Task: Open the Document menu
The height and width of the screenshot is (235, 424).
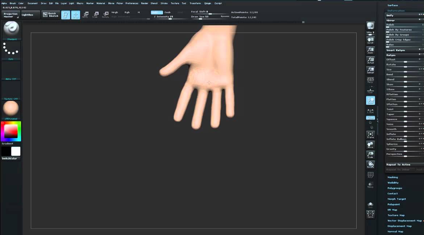Action: (33, 3)
